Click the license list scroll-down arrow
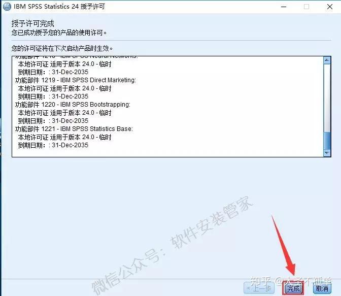This screenshot has width=341, height=296. [x=327, y=153]
